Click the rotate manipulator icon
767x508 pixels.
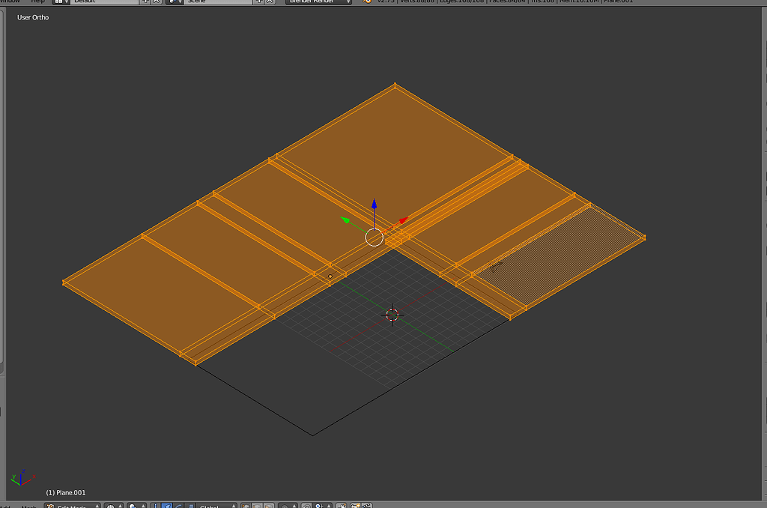[178, 504]
